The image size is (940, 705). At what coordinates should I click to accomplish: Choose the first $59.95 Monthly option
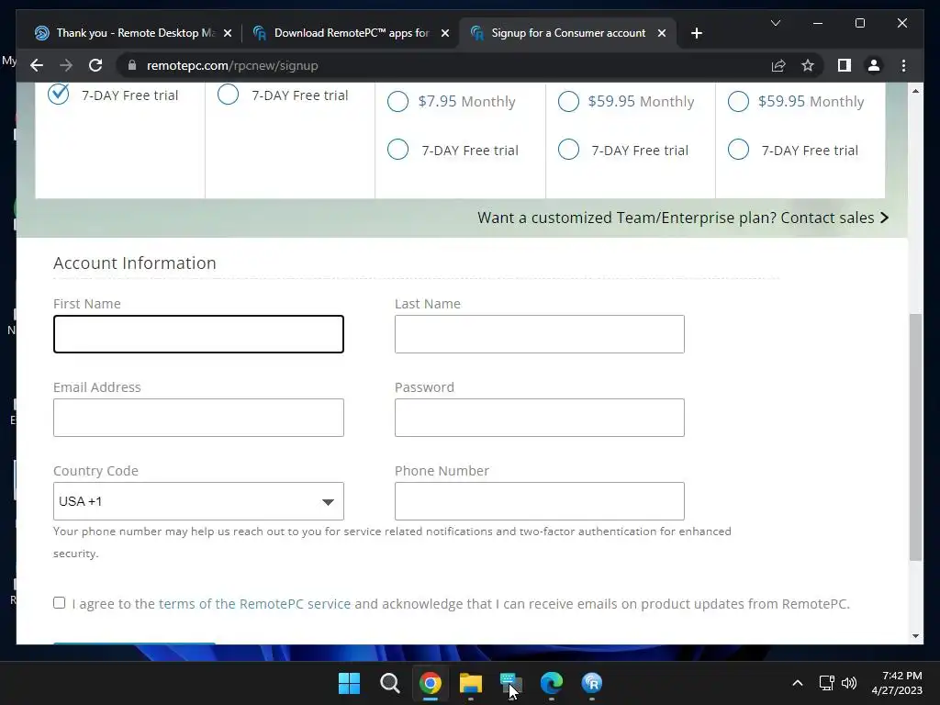tap(568, 101)
